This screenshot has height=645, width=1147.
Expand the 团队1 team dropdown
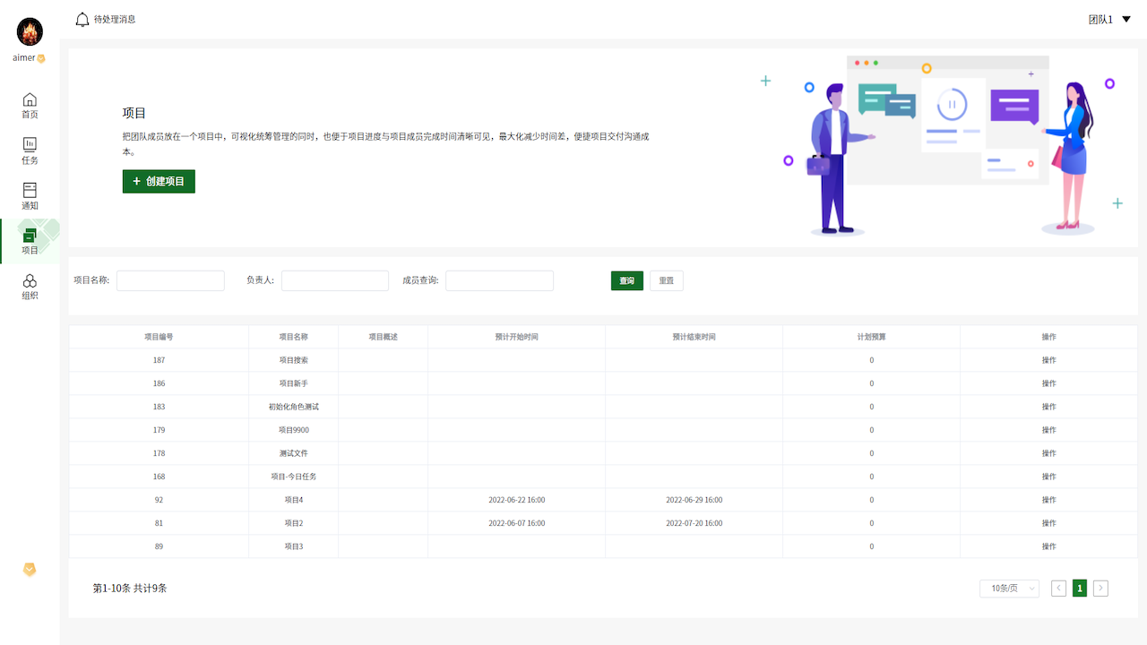tap(1109, 19)
